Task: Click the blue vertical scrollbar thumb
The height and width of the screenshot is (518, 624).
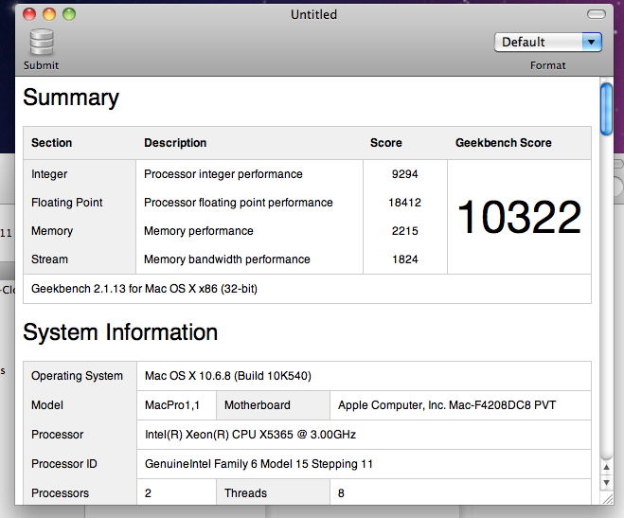Action: pyautogui.click(x=606, y=109)
